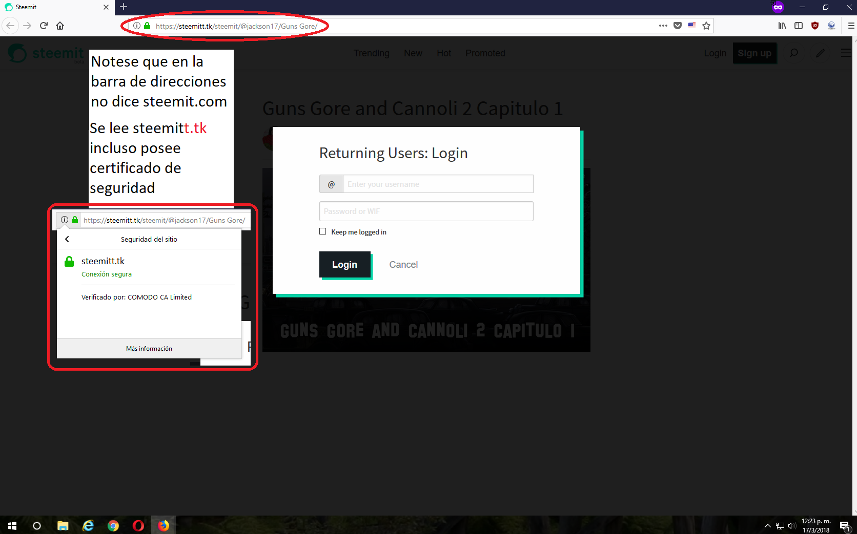Open the Trending feed
The height and width of the screenshot is (534, 857).
click(372, 53)
